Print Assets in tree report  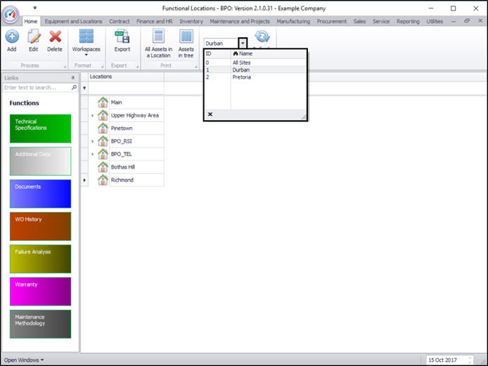pos(186,44)
